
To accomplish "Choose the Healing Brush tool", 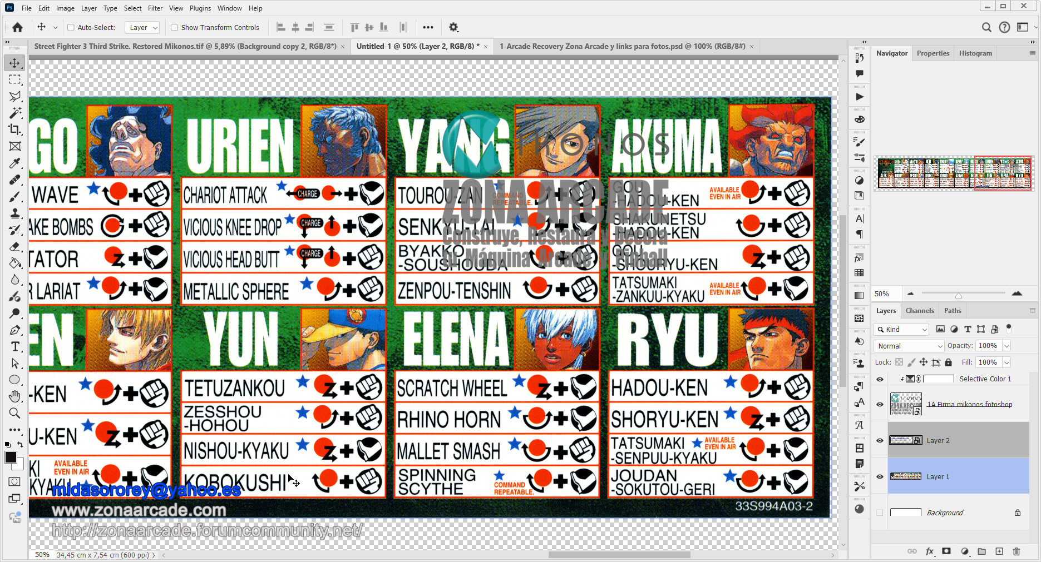I will [15, 179].
